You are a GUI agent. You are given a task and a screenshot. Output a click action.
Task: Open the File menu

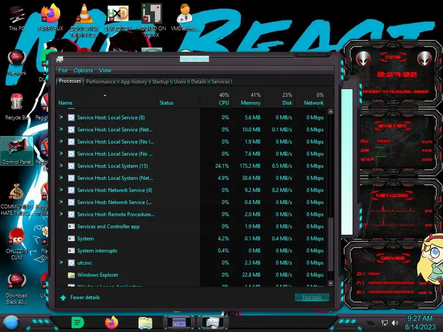63,70
